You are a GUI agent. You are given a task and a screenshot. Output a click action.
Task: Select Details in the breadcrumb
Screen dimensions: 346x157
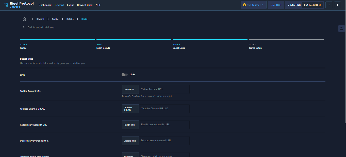[70, 19]
